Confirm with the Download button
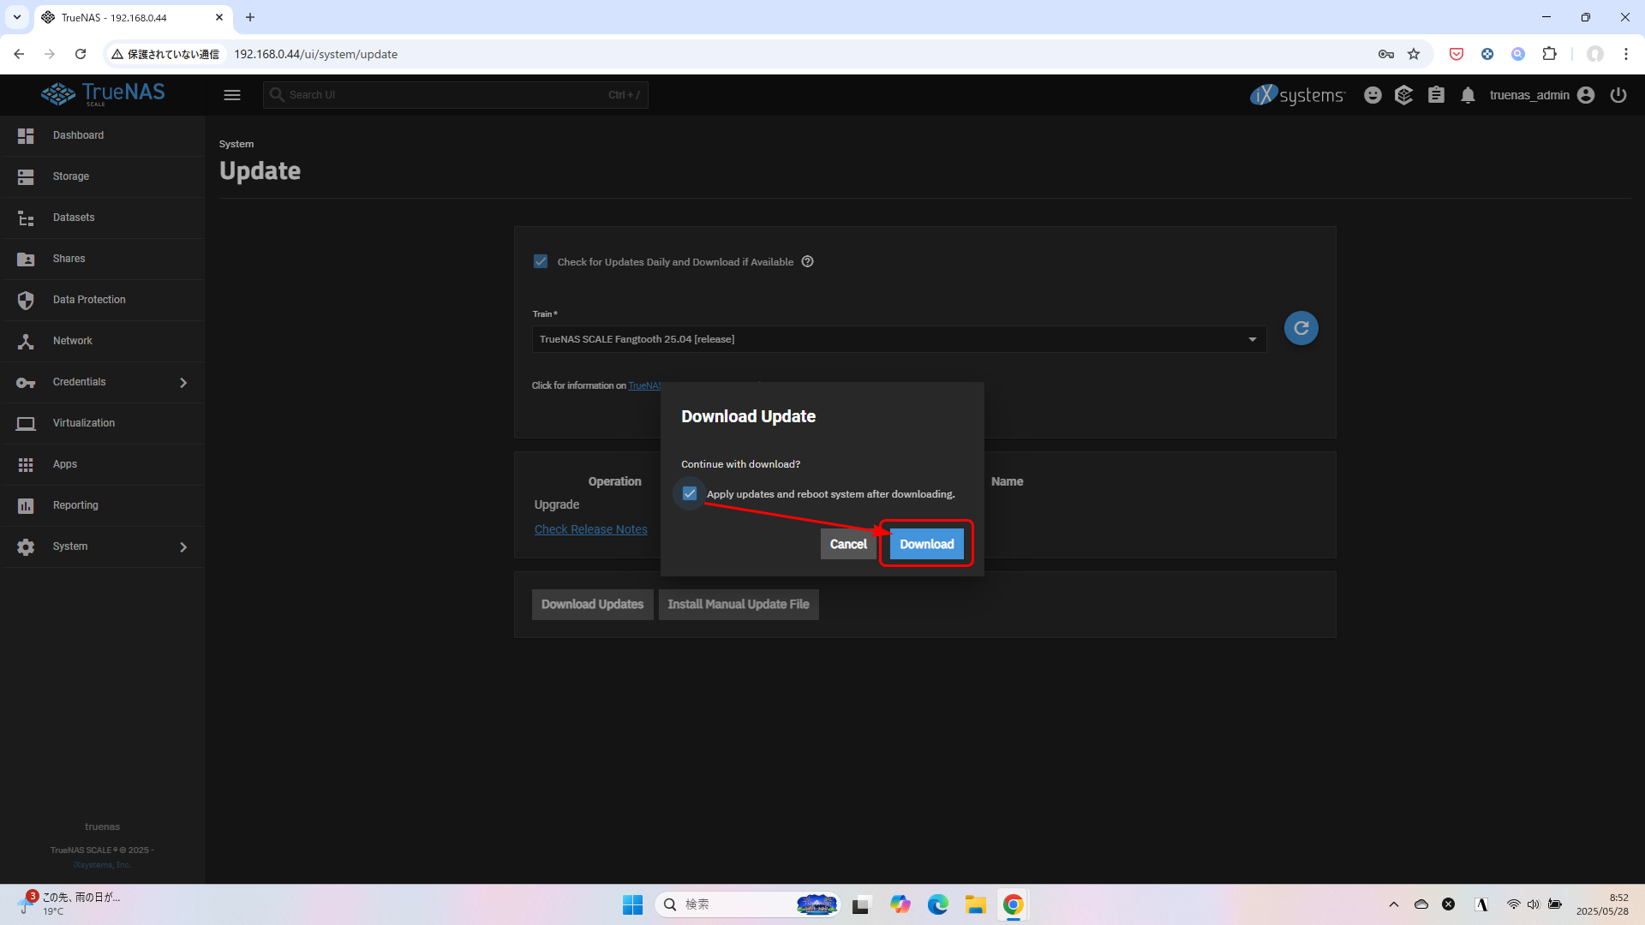 926,544
